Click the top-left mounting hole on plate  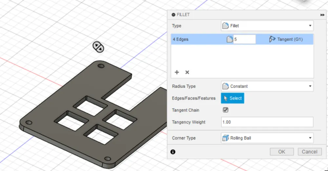[x=101, y=66]
